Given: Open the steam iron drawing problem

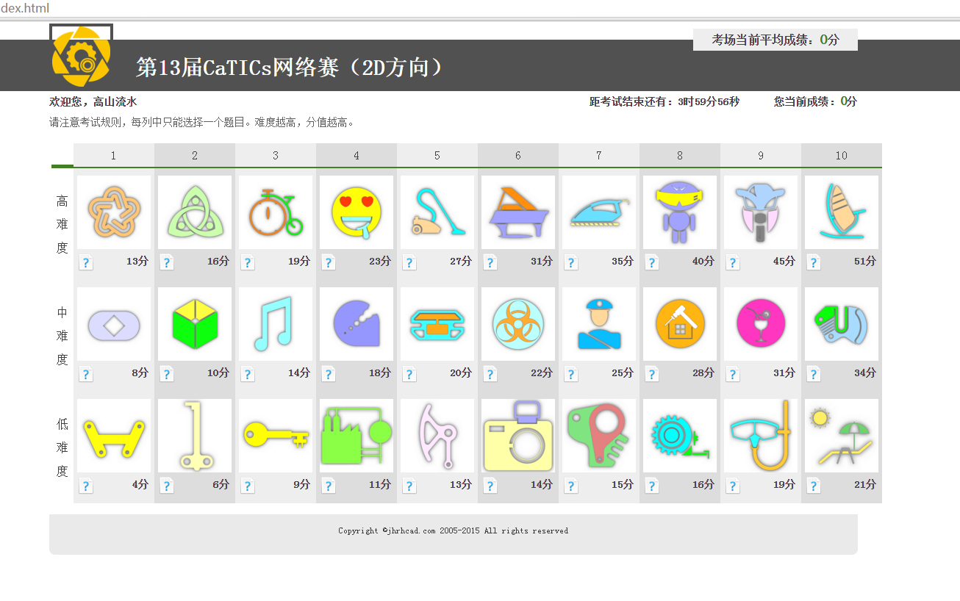Looking at the screenshot, I should pyautogui.click(x=599, y=212).
